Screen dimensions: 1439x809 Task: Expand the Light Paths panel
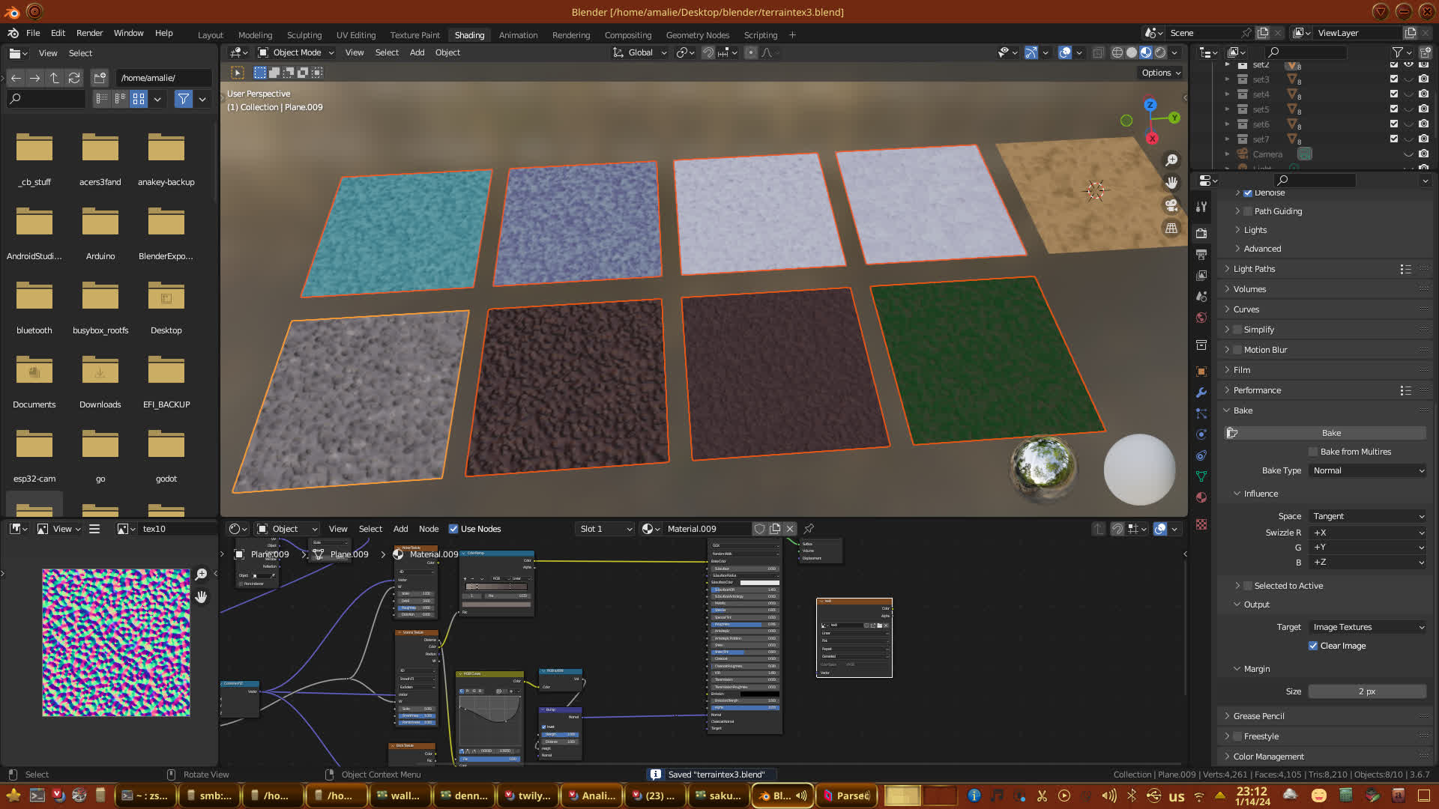pos(1254,269)
